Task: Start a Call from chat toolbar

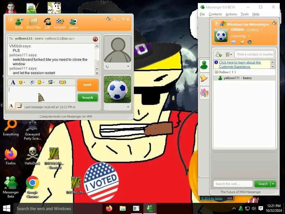Action: pos(47,23)
